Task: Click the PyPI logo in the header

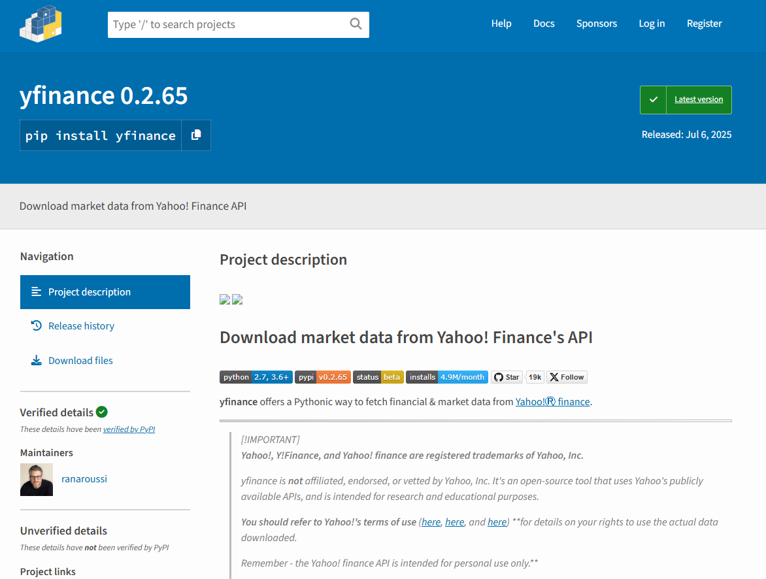Action: pos(41,24)
